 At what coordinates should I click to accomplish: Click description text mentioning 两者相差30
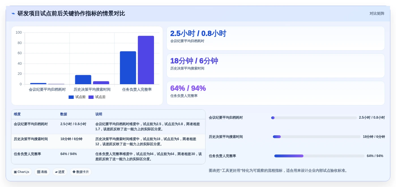coord(149,156)
